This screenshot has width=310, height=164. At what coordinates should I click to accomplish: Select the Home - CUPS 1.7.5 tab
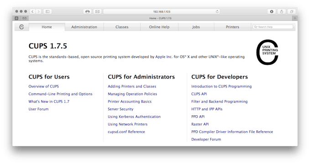160,18
